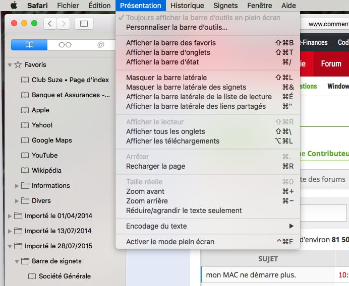Open the Apple menu
The image size is (349, 286).
[14, 6]
